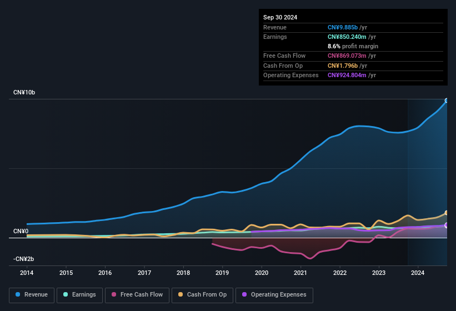Select the 2019 year label on the axis

[x=222, y=273]
